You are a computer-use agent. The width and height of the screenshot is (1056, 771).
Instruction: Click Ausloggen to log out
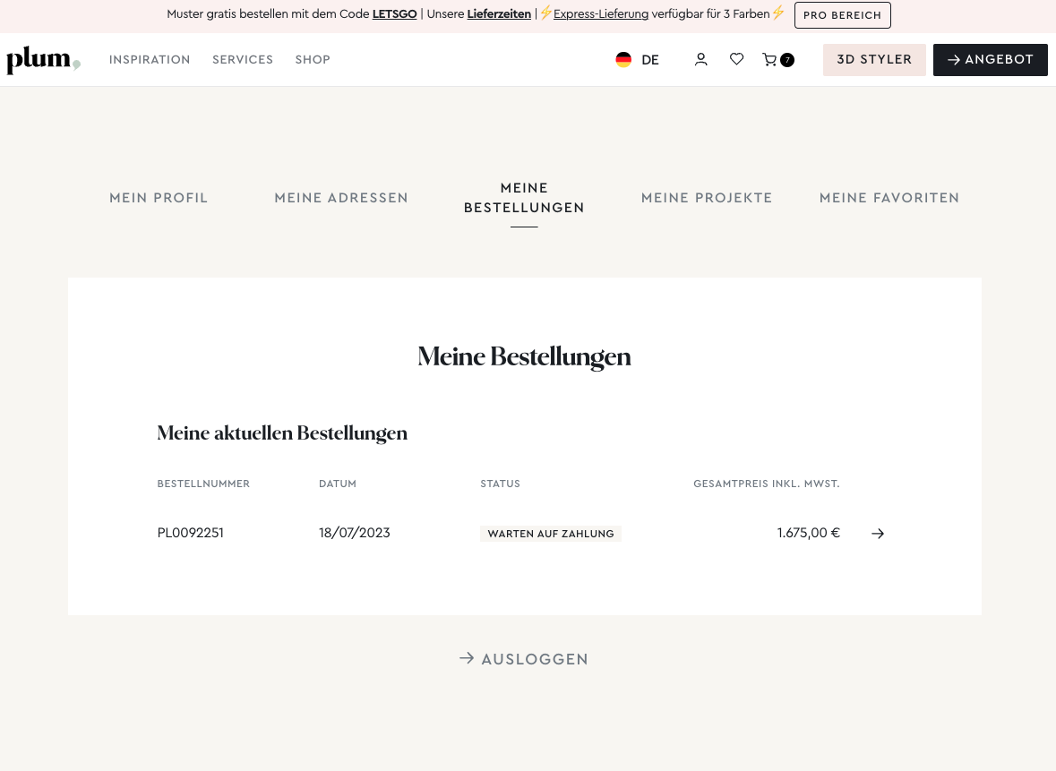[x=524, y=659]
